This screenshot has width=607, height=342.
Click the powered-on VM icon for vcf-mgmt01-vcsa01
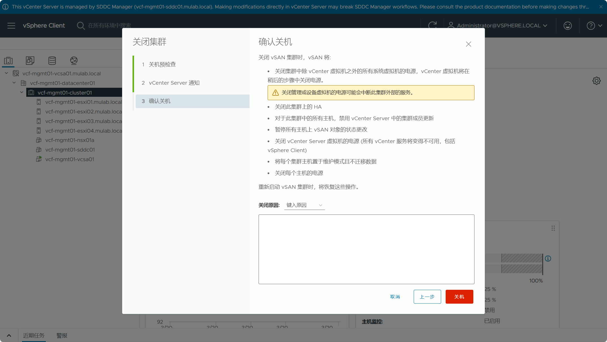click(39, 159)
